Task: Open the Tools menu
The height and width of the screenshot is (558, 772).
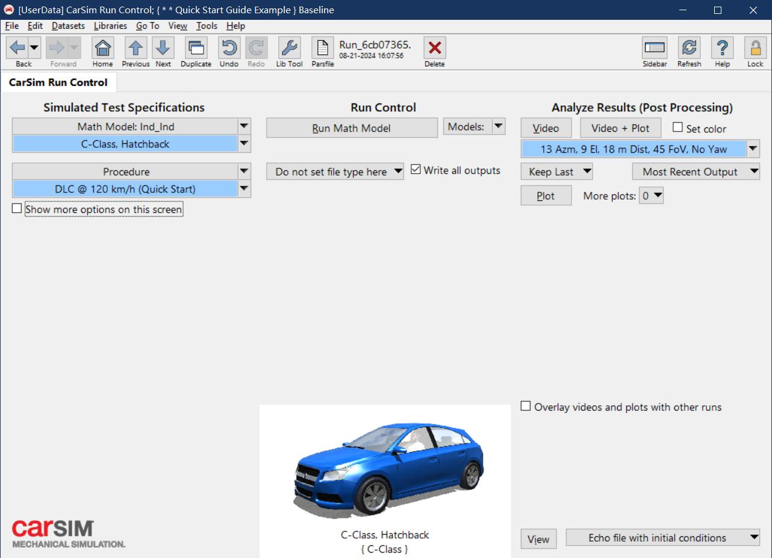Action: 207,26
